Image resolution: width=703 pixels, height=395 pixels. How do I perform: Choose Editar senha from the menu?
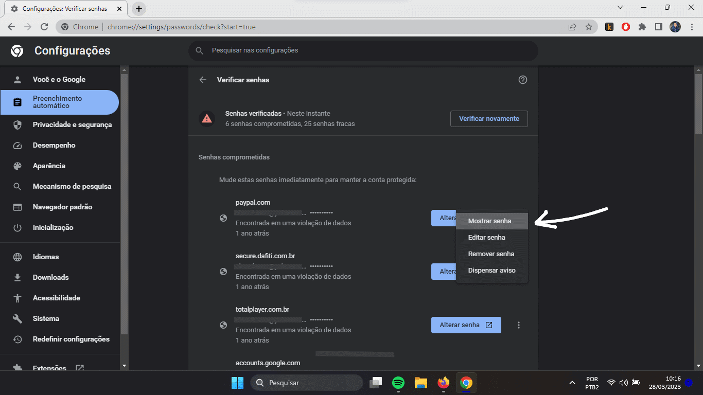click(492, 237)
